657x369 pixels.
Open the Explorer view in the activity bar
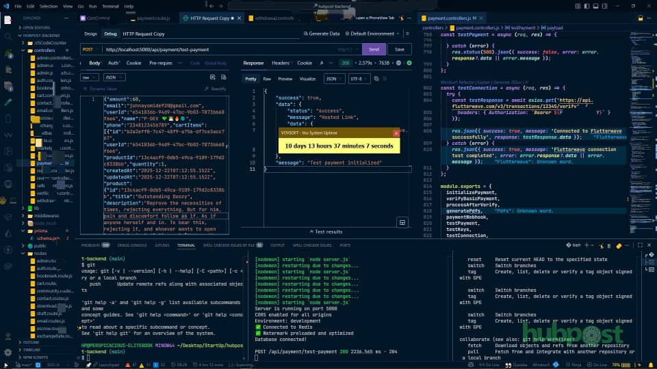tap(8, 19)
